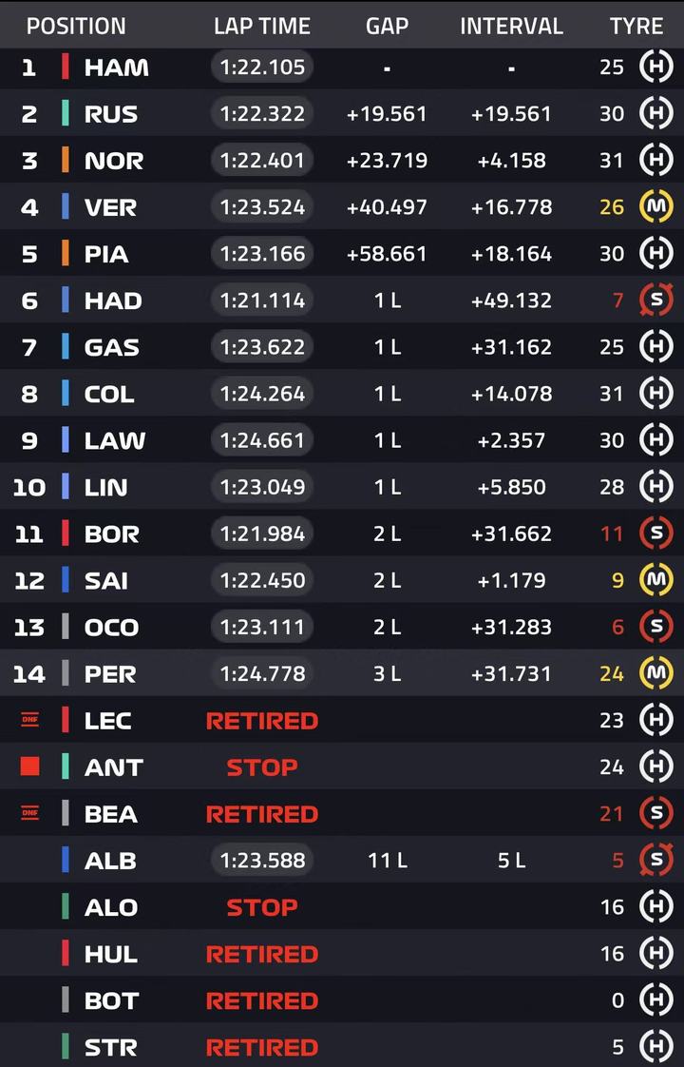
Task: Click the STOP status for ALO
Action: point(262,907)
